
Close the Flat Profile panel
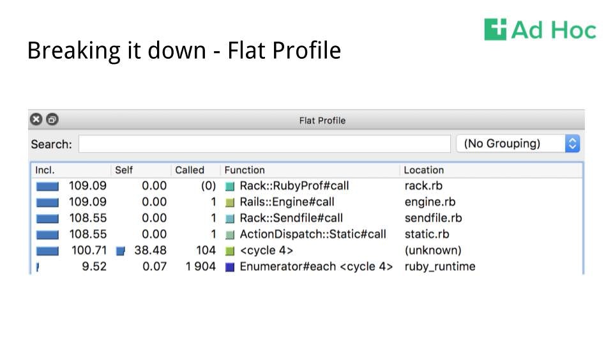coord(36,119)
